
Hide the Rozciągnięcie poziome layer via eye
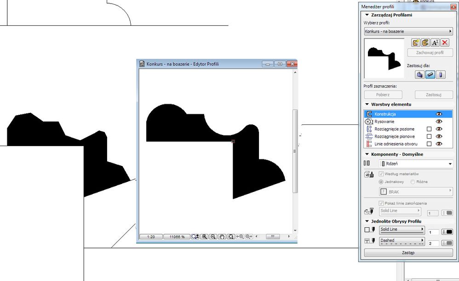tap(439, 129)
